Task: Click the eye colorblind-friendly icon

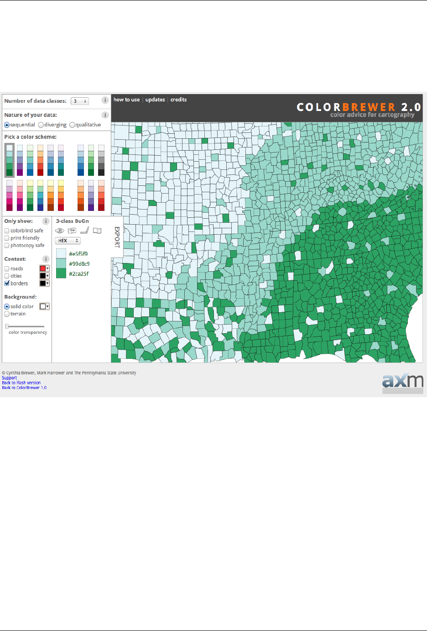Action: [x=60, y=231]
